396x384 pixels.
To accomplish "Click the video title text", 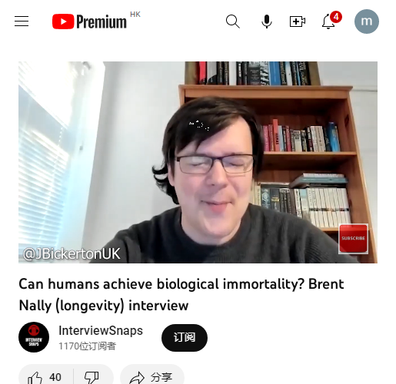I will 181,295.
